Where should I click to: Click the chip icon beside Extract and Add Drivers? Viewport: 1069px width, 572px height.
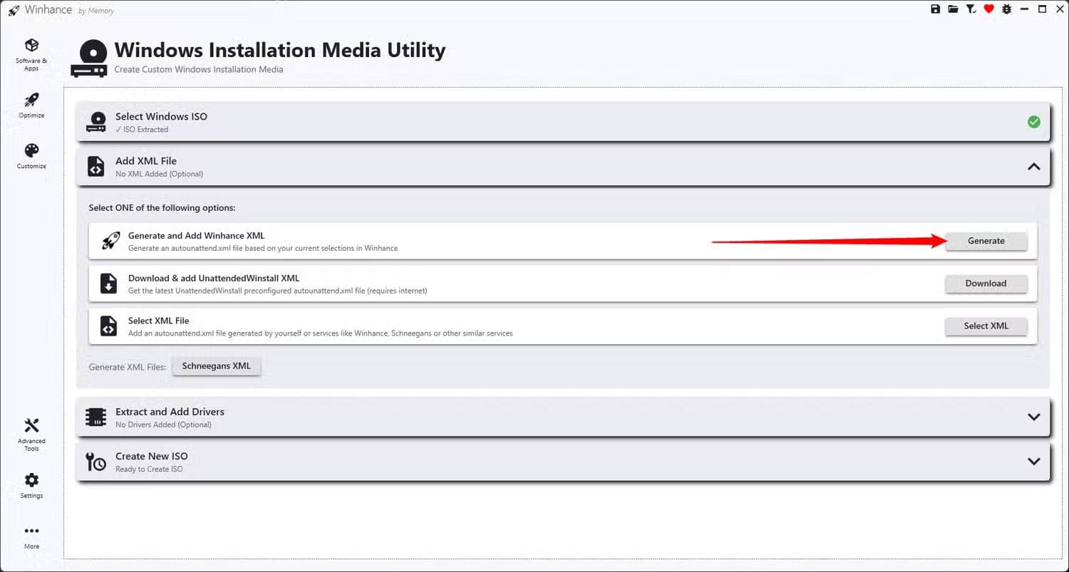click(x=95, y=417)
